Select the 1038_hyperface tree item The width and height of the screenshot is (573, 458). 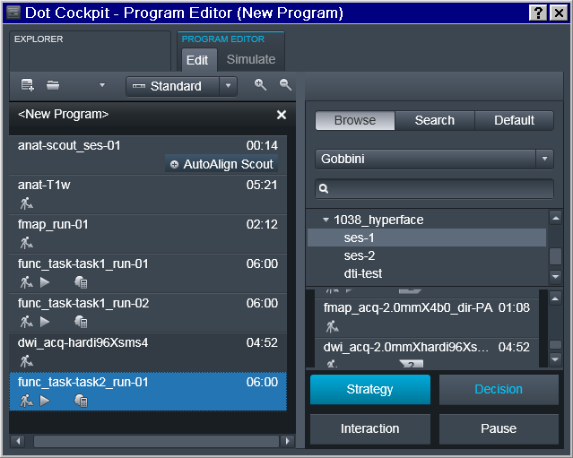[378, 220]
